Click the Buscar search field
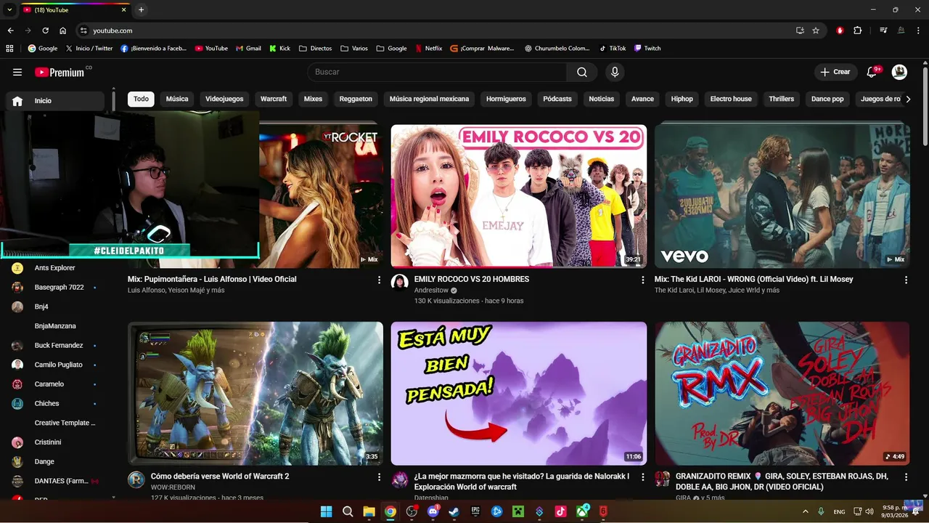The width and height of the screenshot is (929, 523). (437, 72)
